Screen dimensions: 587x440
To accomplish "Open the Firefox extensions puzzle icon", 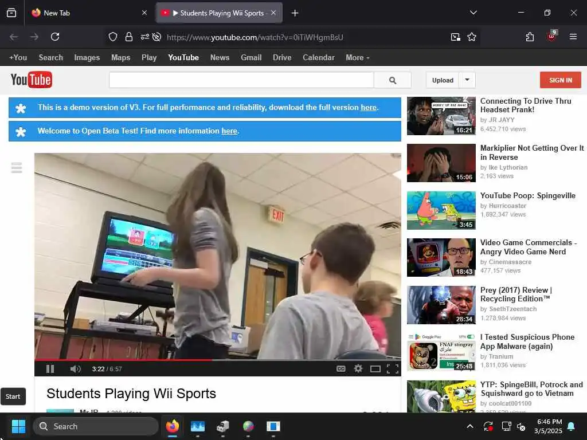I will pos(530,37).
